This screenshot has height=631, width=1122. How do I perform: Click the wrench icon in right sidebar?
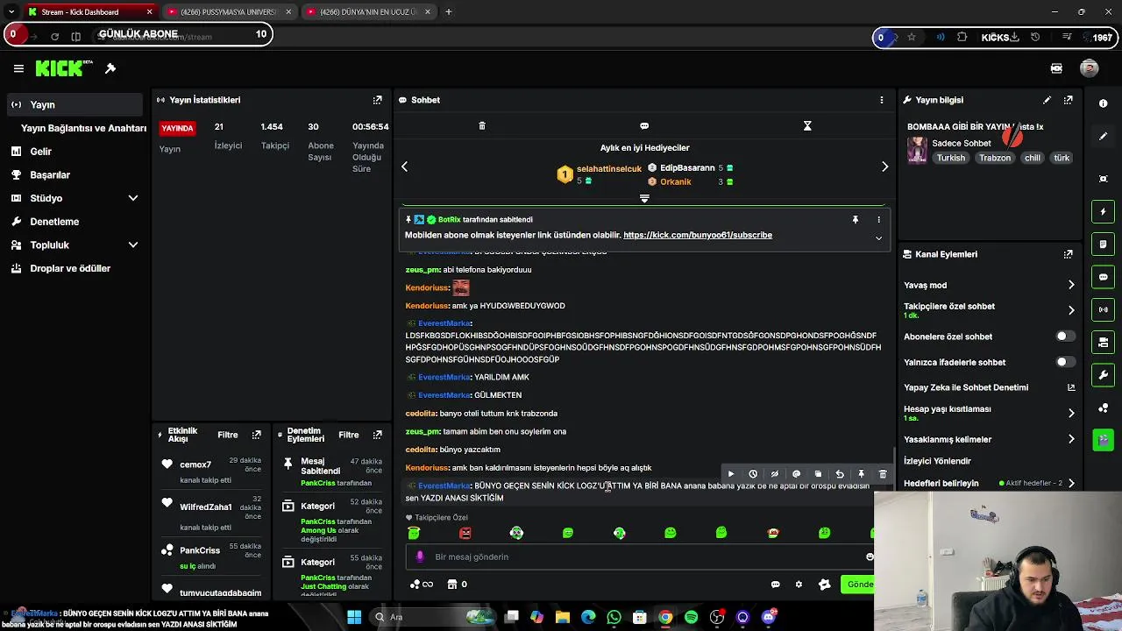tap(1103, 375)
